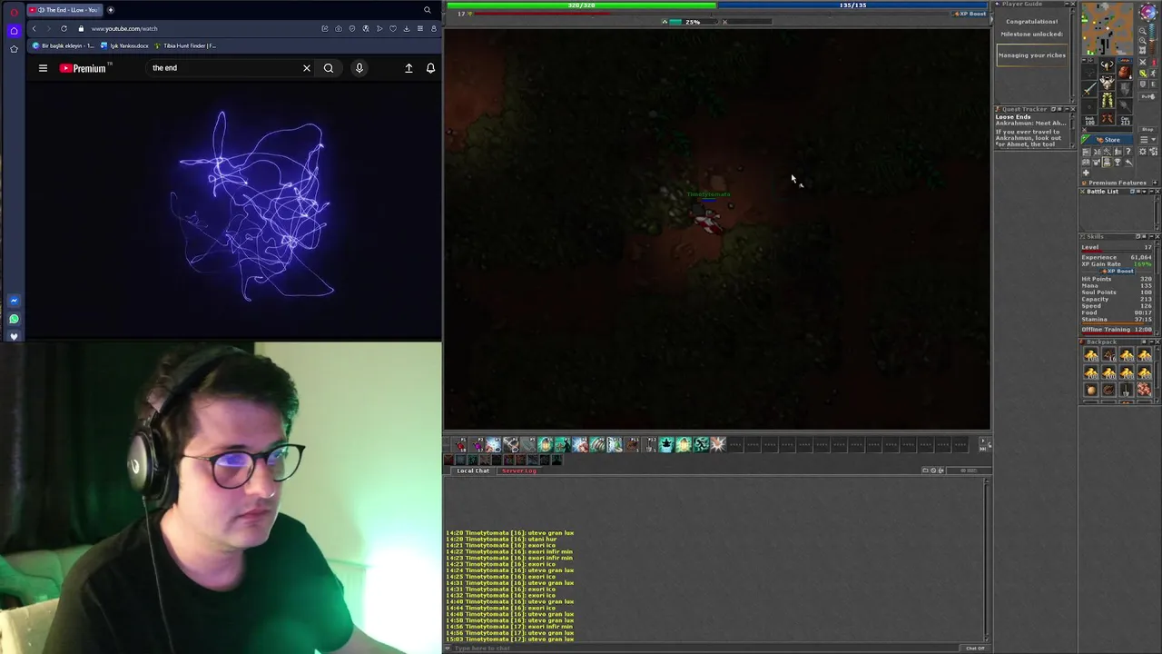This screenshot has width=1162, height=654.
Task: Open Messenger in Opera sidebar
Action: pos(14,301)
